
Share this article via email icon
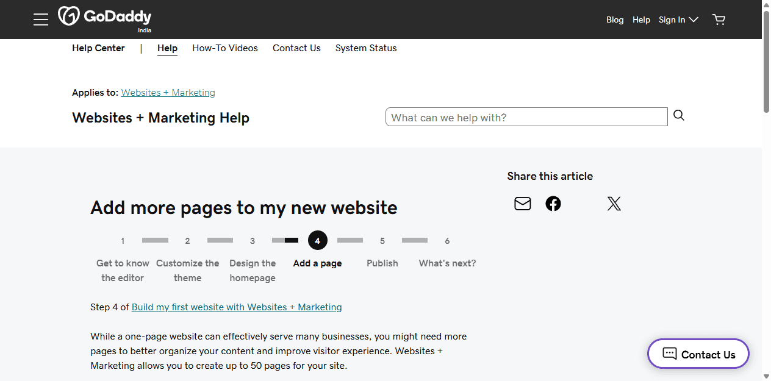523,204
